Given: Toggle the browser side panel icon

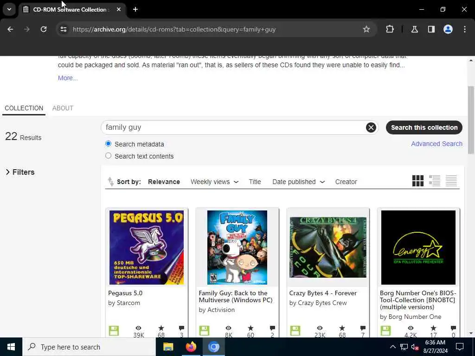Looking at the screenshot, I should [x=431, y=29].
